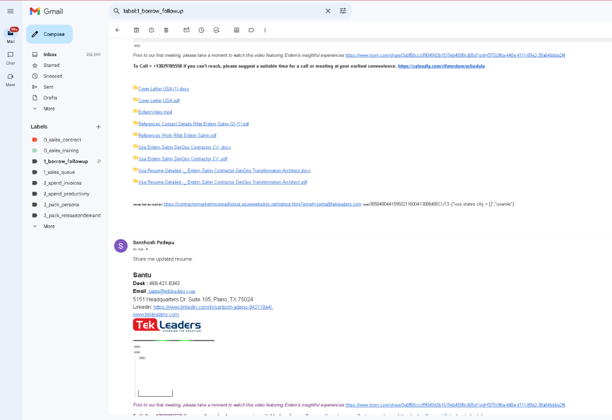The width and height of the screenshot is (612, 420).
Task: Open Usa Resume Detailed Transformation Architect.docx link
Action: (x=224, y=171)
